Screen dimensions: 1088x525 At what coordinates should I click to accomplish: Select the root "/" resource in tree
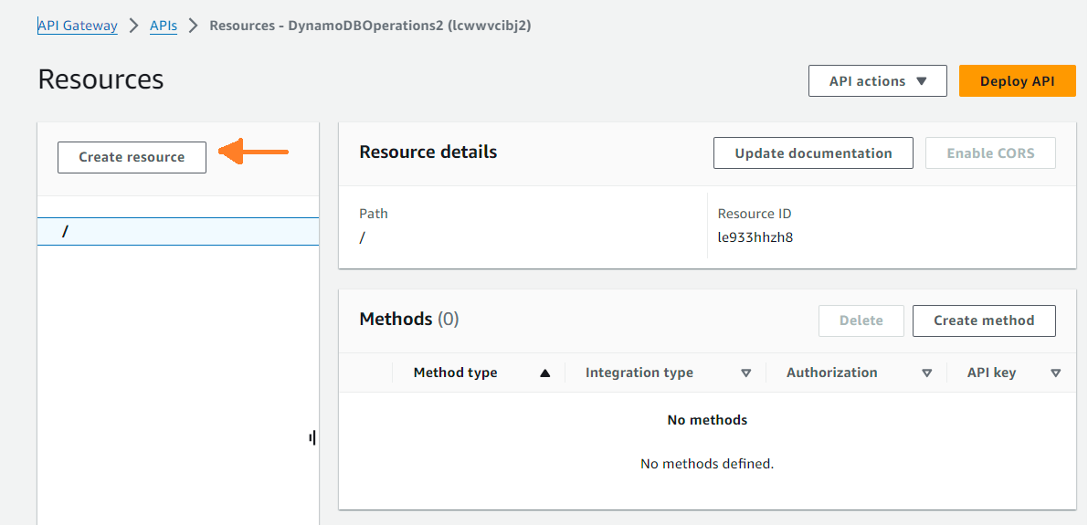(x=66, y=232)
